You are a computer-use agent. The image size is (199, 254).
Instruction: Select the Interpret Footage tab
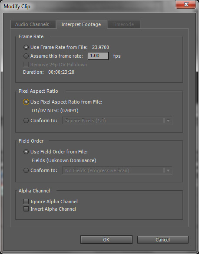82,24
